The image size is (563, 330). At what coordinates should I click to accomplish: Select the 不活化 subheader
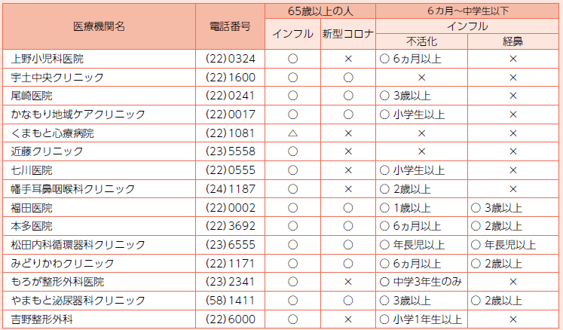[421, 41]
